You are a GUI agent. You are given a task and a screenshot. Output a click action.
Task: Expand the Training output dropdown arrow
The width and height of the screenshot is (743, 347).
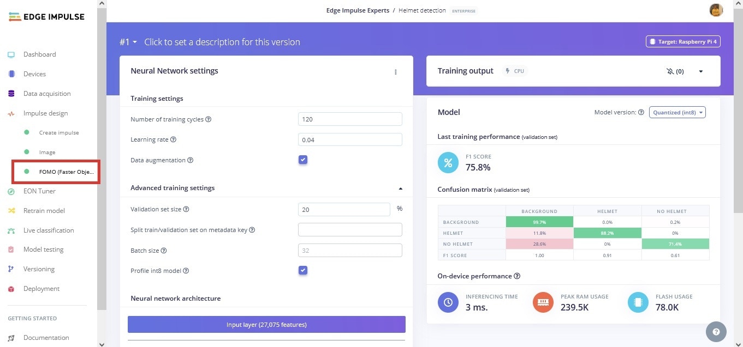701,71
